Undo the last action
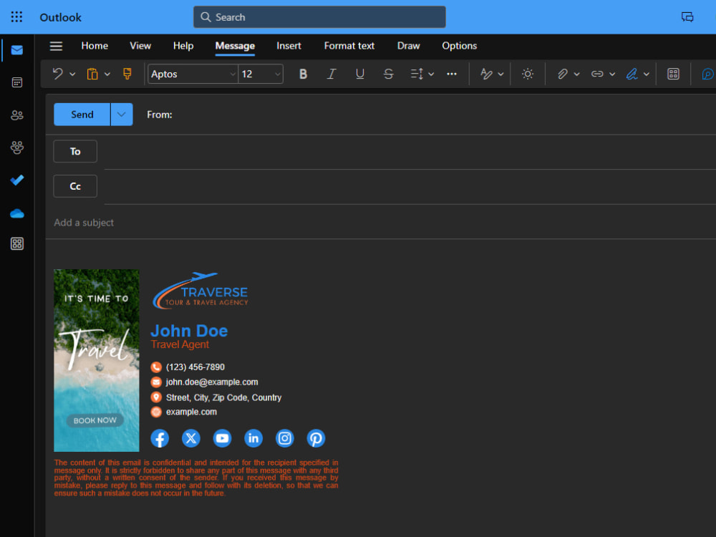716x537 pixels. click(x=57, y=74)
